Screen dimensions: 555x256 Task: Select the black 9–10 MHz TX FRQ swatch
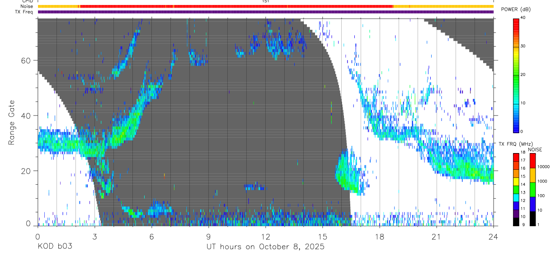pos(516,222)
